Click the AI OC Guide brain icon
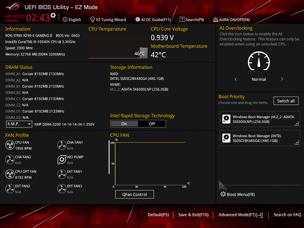Image resolution: width=304 pixels, height=228 pixels. 138,19
